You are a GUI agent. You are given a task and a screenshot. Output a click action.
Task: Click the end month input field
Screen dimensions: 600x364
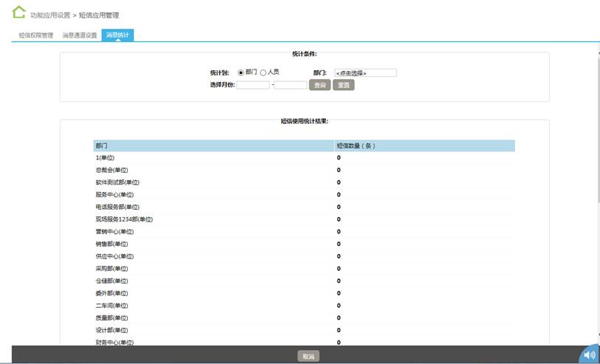290,85
